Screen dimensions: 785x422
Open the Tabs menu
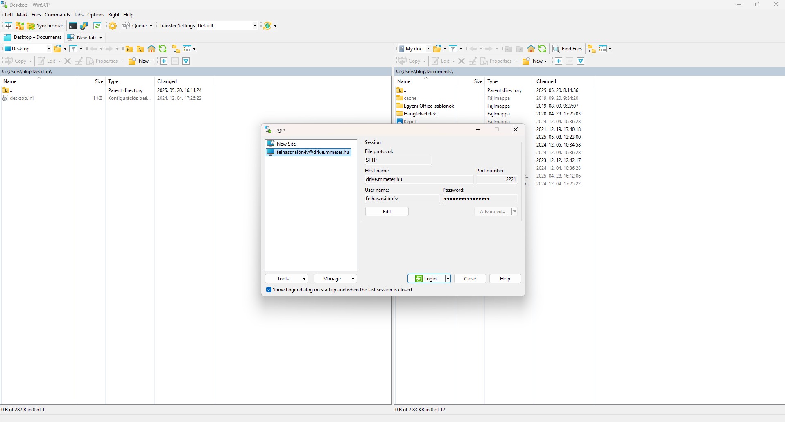click(x=79, y=15)
